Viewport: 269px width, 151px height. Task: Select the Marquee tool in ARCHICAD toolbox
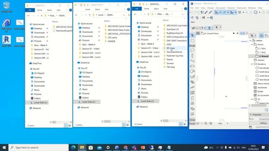pyautogui.click(x=193, y=41)
